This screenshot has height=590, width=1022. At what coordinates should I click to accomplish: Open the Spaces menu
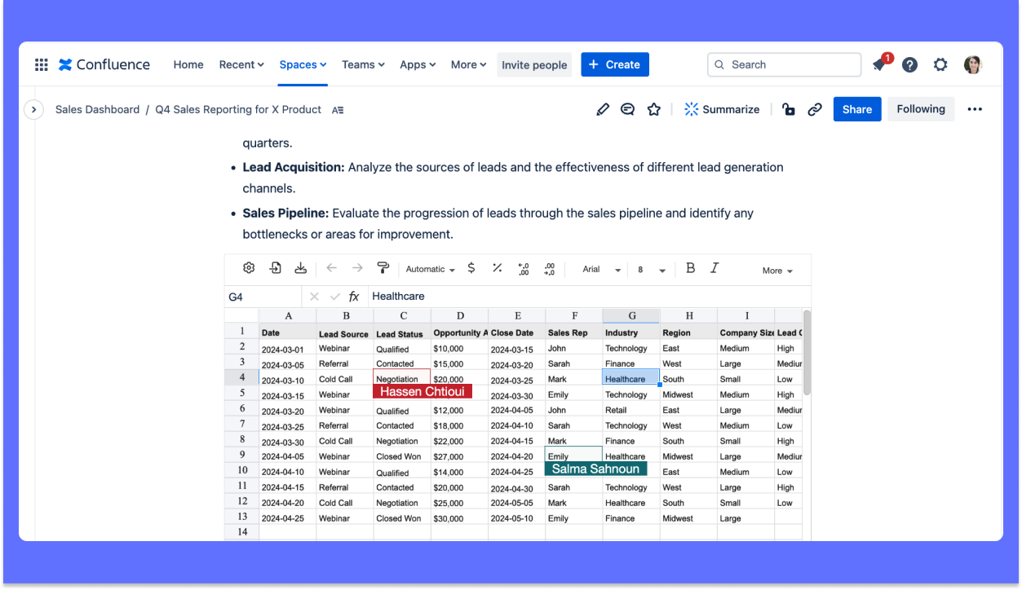coord(303,64)
